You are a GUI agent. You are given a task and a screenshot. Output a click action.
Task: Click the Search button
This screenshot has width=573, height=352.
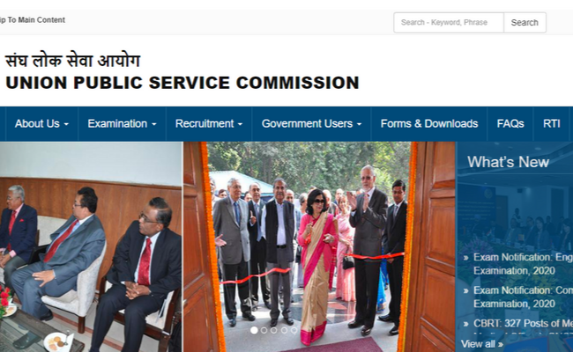[x=525, y=23]
